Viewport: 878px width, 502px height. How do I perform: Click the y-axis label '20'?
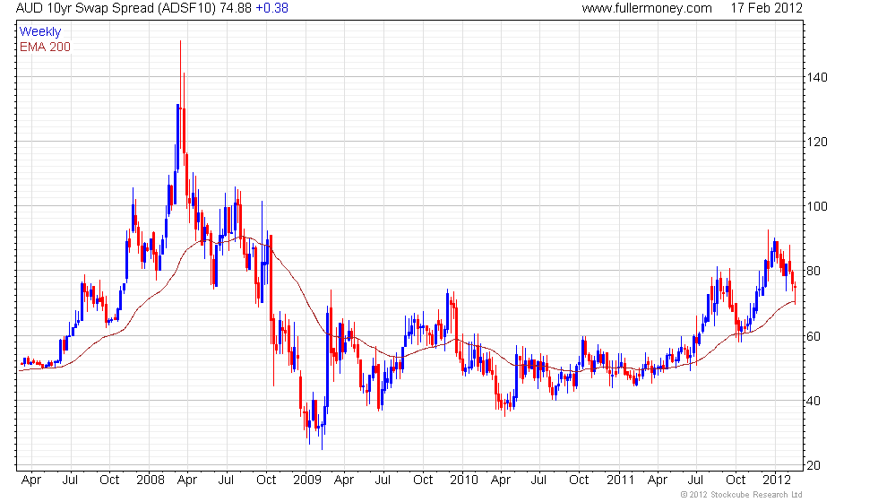(x=813, y=465)
